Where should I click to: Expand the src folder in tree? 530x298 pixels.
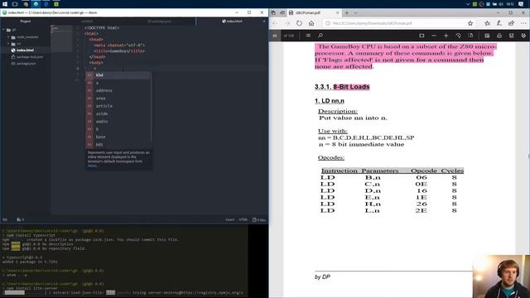click(x=8, y=44)
